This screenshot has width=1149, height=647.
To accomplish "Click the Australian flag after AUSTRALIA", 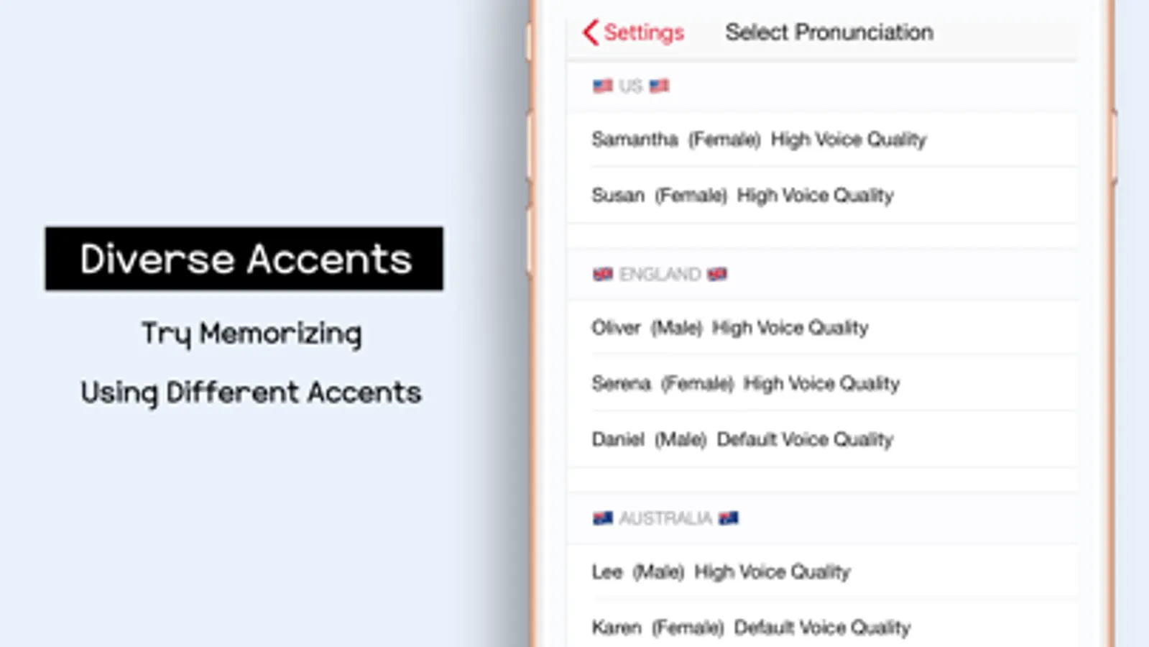I will pos(729,518).
